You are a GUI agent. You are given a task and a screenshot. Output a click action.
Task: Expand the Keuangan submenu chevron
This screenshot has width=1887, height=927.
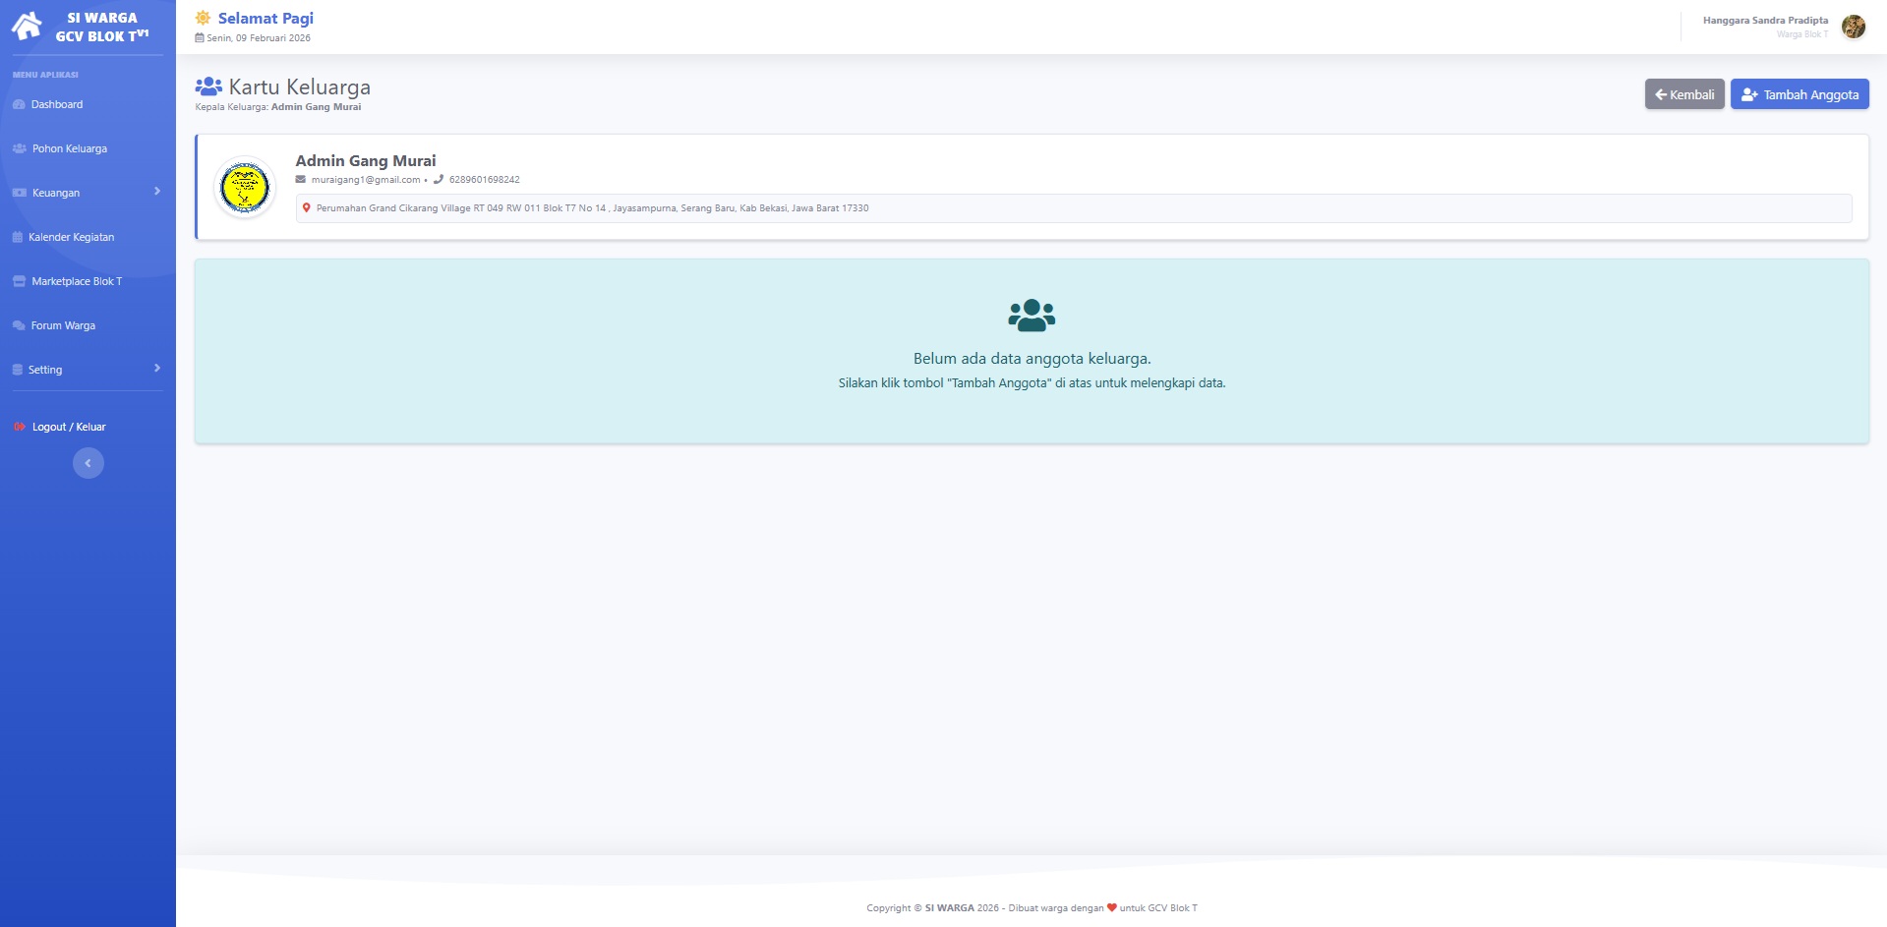(157, 192)
